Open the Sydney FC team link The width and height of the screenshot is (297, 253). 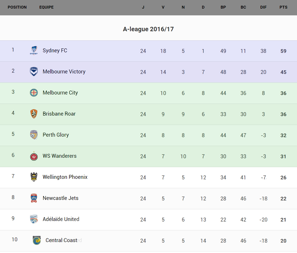point(55,50)
